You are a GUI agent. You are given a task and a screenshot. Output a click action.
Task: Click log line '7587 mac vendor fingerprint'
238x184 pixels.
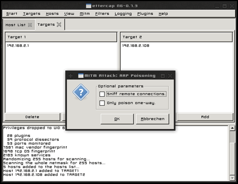[x=35, y=147]
